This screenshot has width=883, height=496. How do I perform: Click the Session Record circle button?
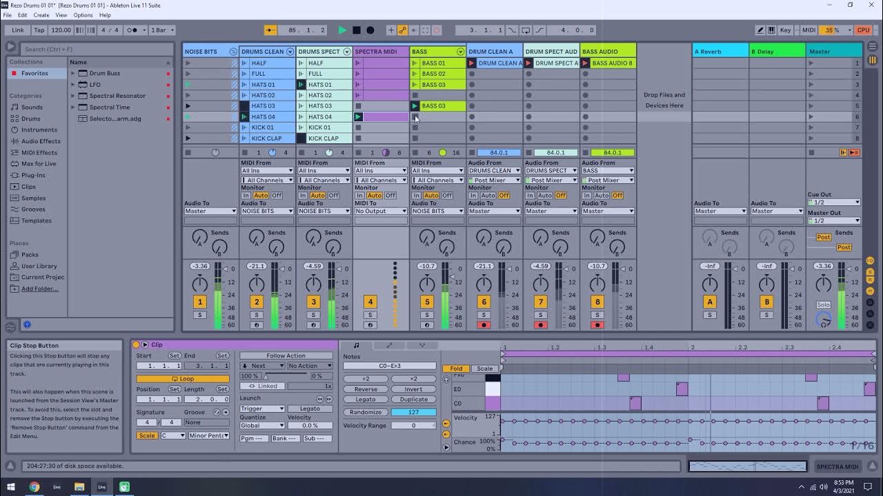(x=437, y=30)
